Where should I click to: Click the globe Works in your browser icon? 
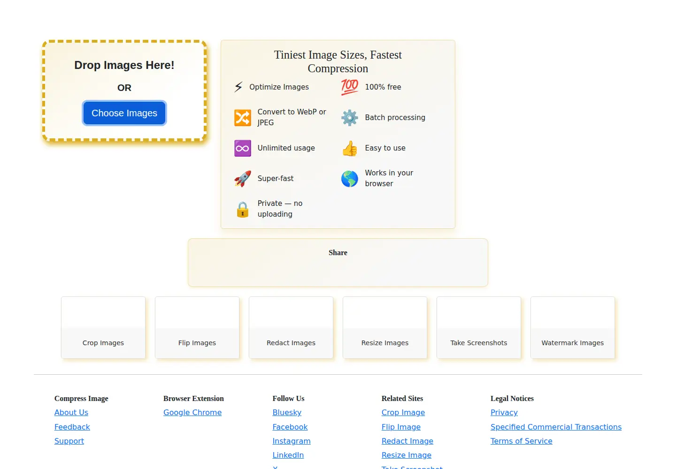pyautogui.click(x=350, y=179)
